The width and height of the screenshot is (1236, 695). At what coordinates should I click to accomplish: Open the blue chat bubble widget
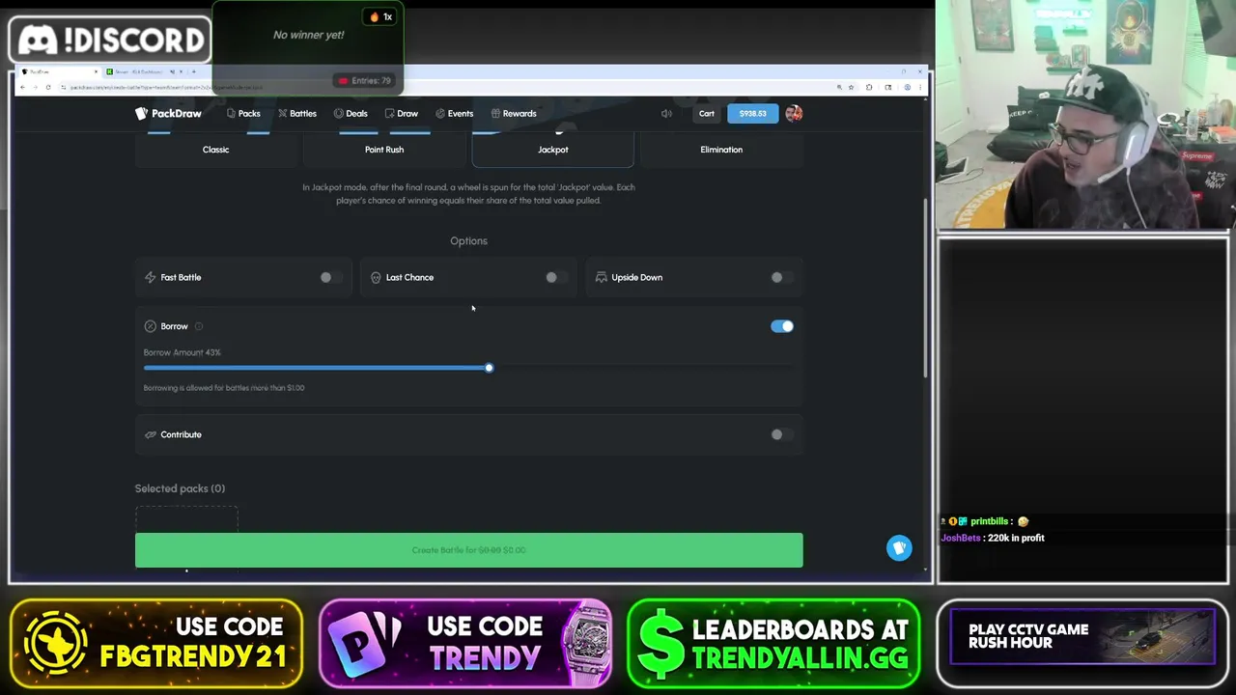[899, 548]
